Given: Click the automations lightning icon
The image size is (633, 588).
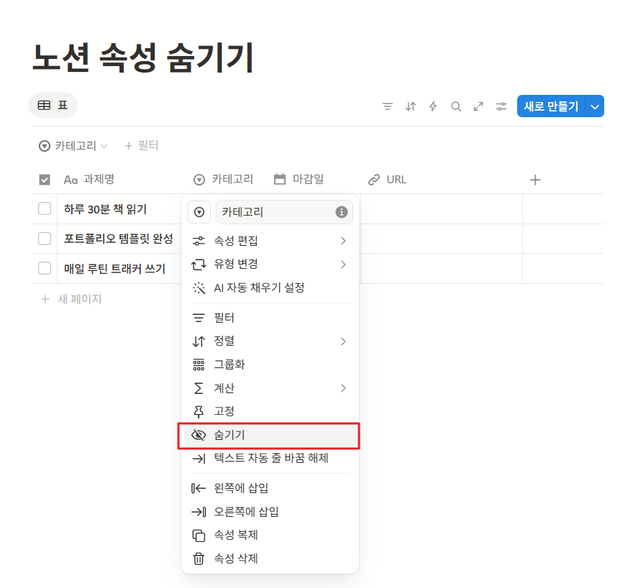Looking at the screenshot, I should (x=433, y=106).
